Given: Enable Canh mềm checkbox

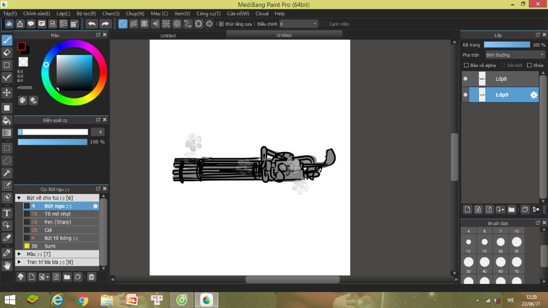Looking at the screenshot, I should tap(325, 24).
